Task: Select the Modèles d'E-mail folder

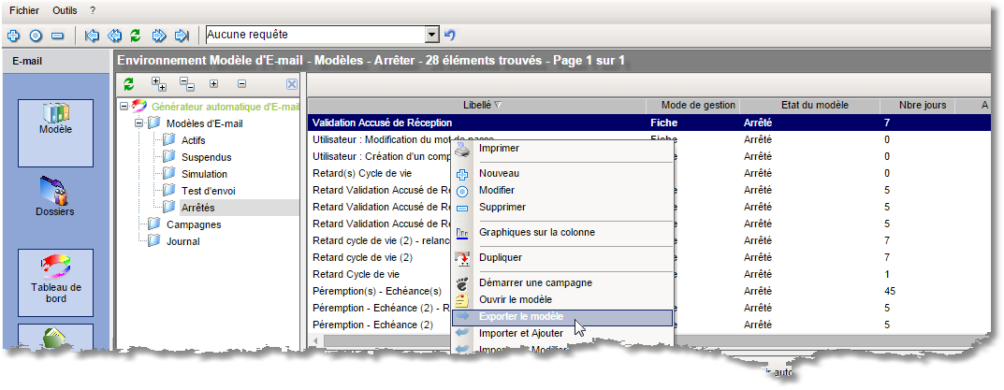Action: tap(204, 123)
